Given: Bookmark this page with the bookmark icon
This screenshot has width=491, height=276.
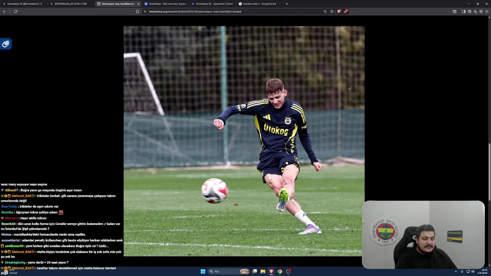Looking at the screenshot, I should pyautogui.click(x=137, y=11).
